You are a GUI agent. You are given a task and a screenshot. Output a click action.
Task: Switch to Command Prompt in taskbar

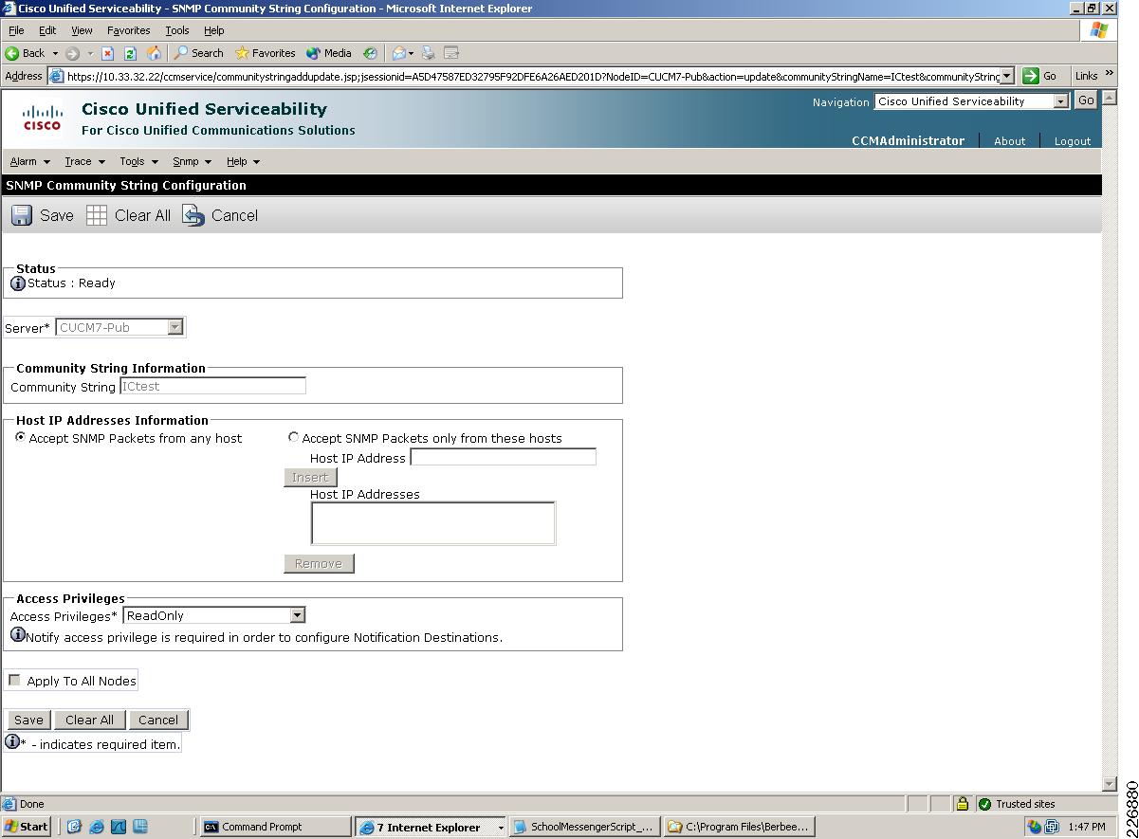pyautogui.click(x=276, y=827)
